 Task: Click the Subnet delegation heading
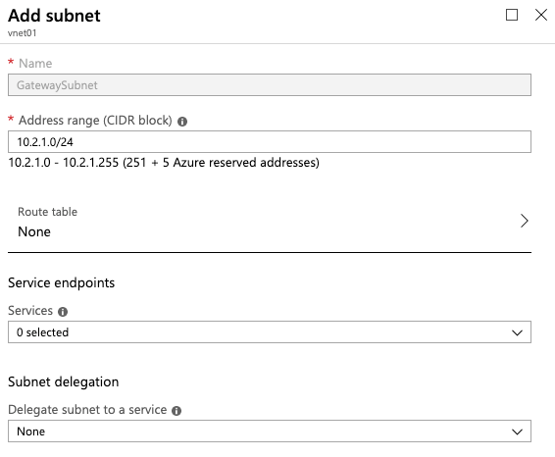click(64, 381)
